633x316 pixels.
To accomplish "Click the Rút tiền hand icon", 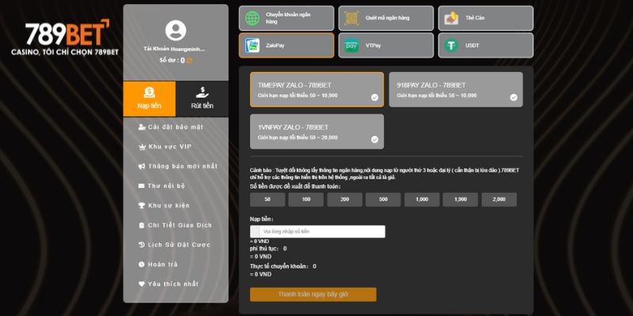I will click(203, 92).
